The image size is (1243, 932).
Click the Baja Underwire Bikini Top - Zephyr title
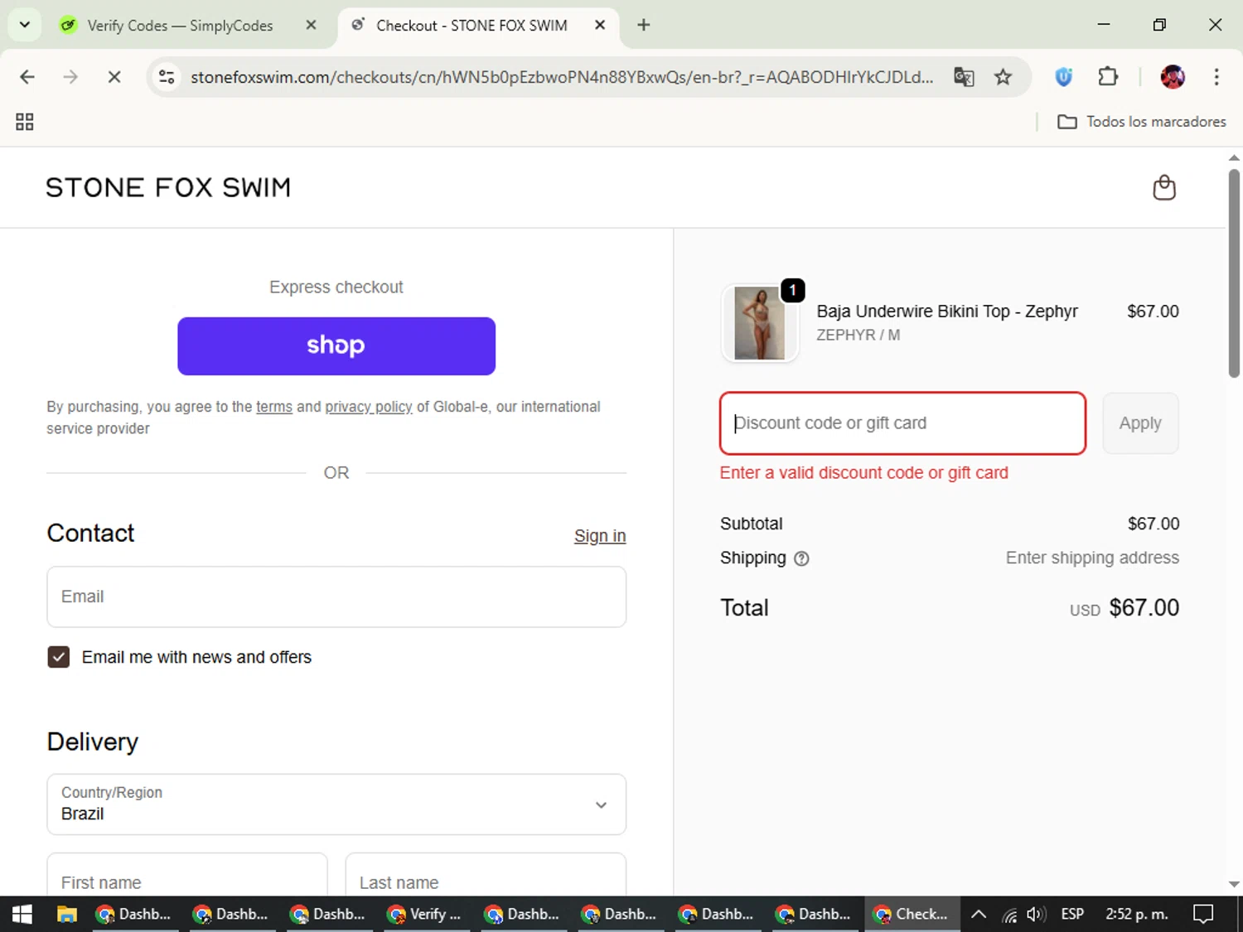click(947, 311)
